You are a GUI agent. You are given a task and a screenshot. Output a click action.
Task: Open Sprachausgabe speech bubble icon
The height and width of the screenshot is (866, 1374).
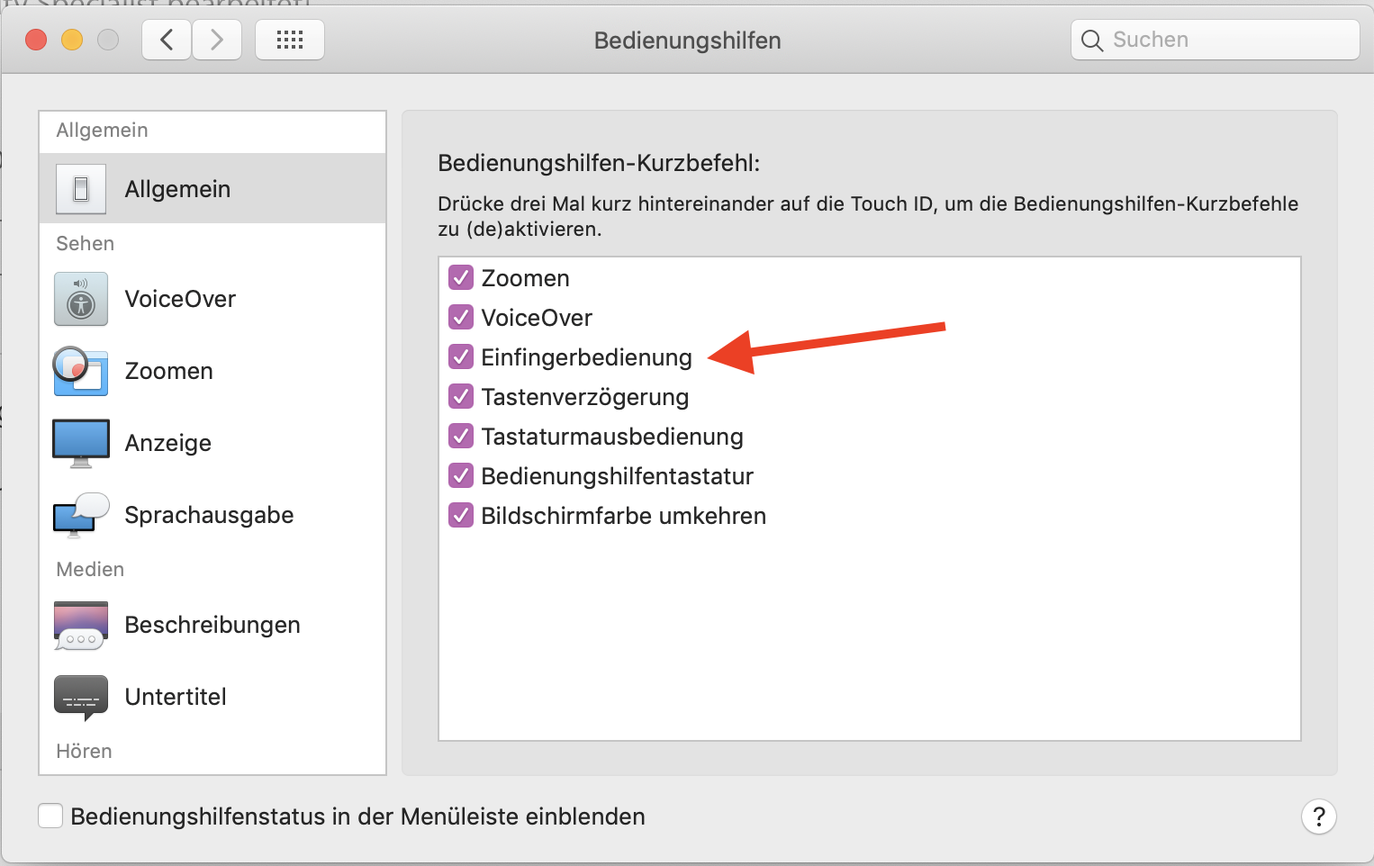pos(81,515)
